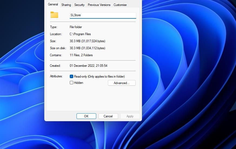Click the SLStore folder name field

tap(103, 15)
